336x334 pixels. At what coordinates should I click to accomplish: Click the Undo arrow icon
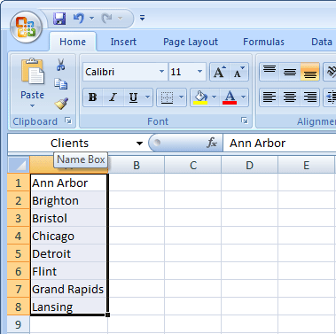point(79,19)
